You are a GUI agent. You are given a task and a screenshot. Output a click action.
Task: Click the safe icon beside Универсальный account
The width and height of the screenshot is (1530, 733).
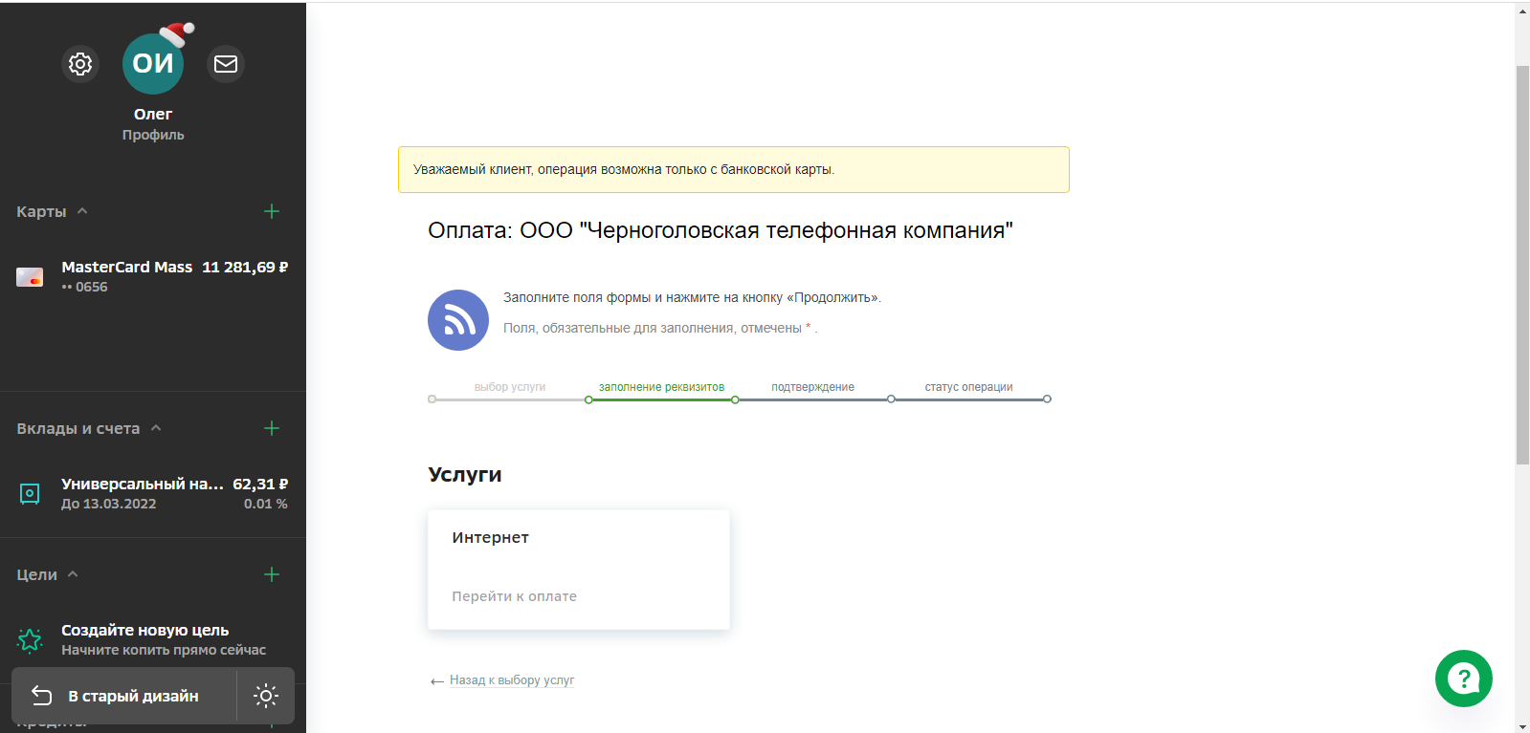tap(30, 493)
